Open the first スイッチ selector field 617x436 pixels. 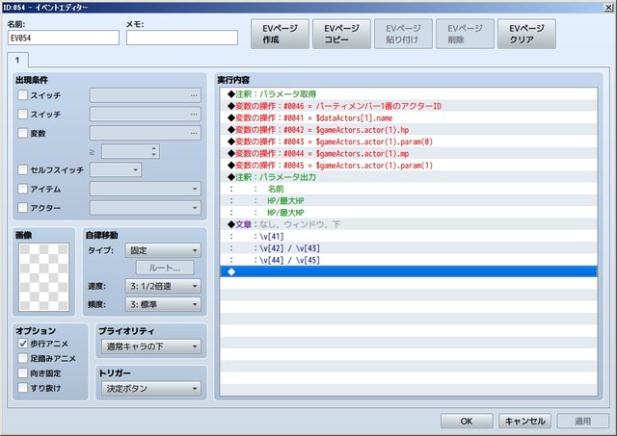(x=146, y=95)
